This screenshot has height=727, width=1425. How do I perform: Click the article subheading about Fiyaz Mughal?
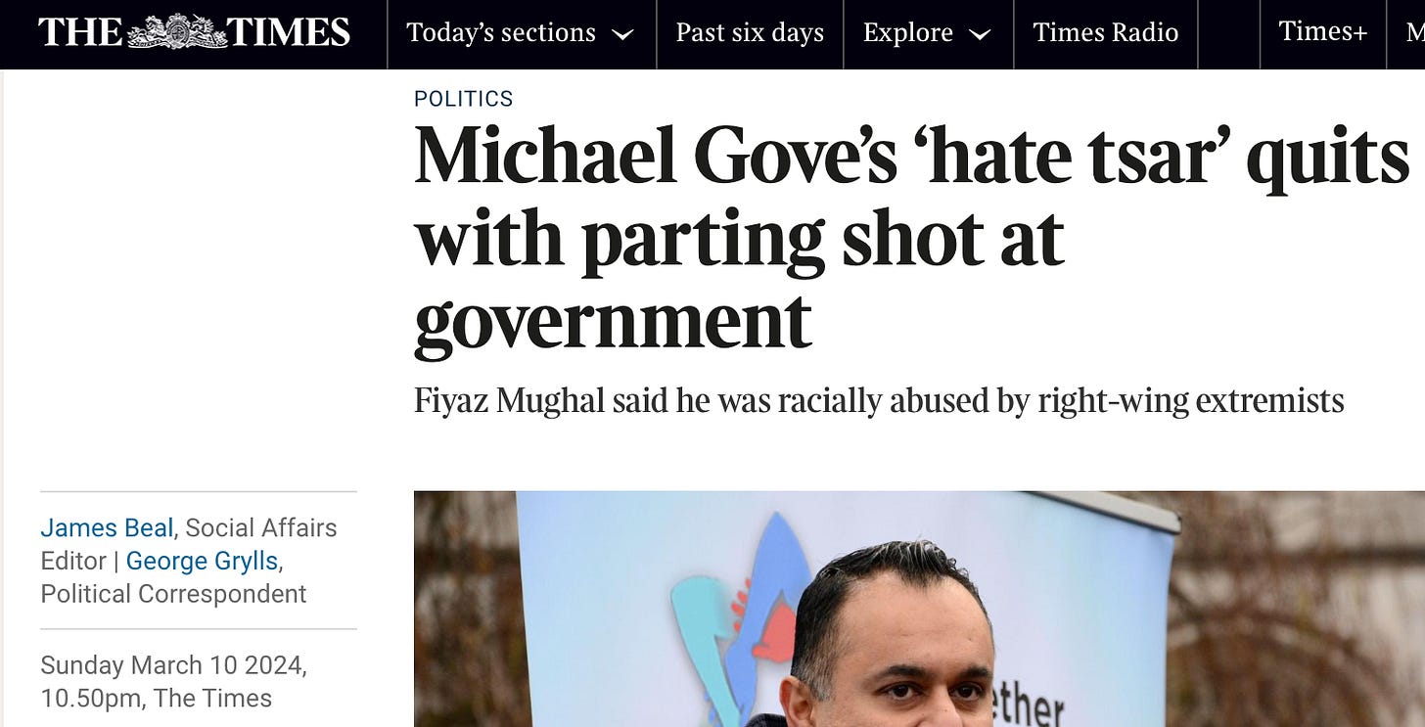879,401
